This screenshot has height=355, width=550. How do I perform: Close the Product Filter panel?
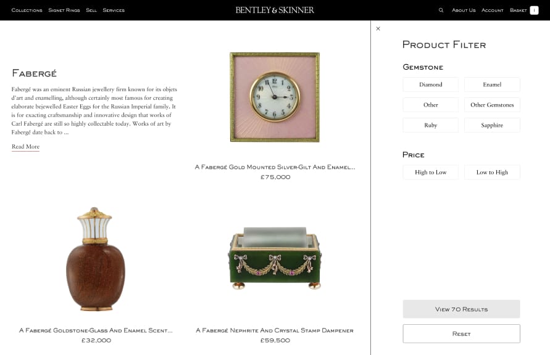[378, 29]
